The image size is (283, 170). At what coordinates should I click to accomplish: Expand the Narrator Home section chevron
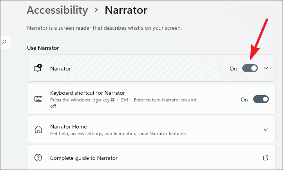point(266,130)
